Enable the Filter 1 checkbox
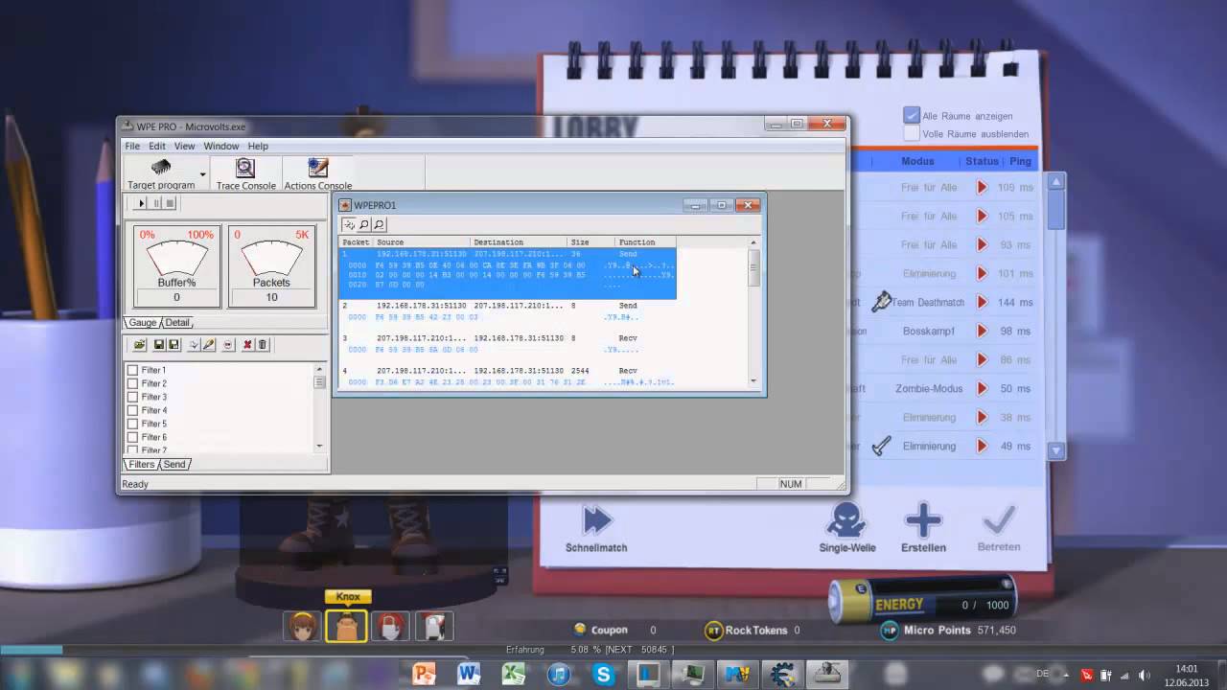Viewport: 1227px width, 690px height. click(x=132, y=370)
